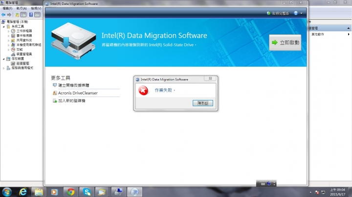Open Internet Explorer from the taskbar

point(22,192)
